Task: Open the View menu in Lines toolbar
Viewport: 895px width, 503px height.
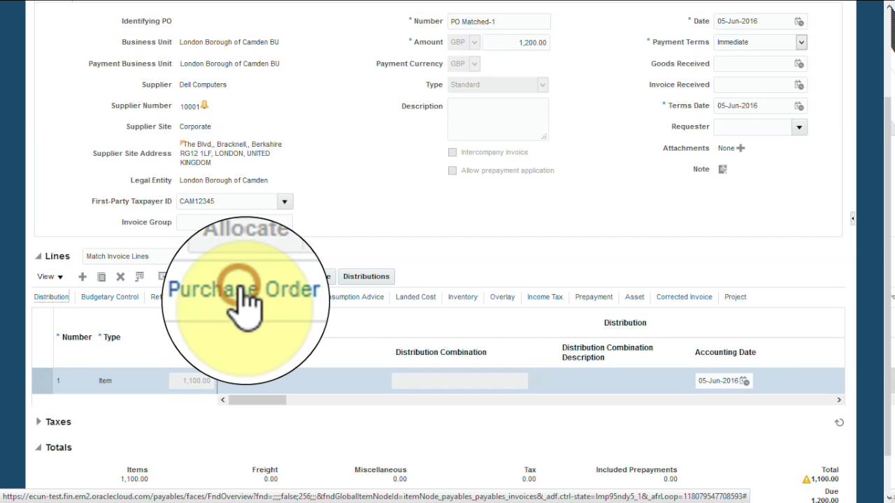Action: click(x=50, y=277)
